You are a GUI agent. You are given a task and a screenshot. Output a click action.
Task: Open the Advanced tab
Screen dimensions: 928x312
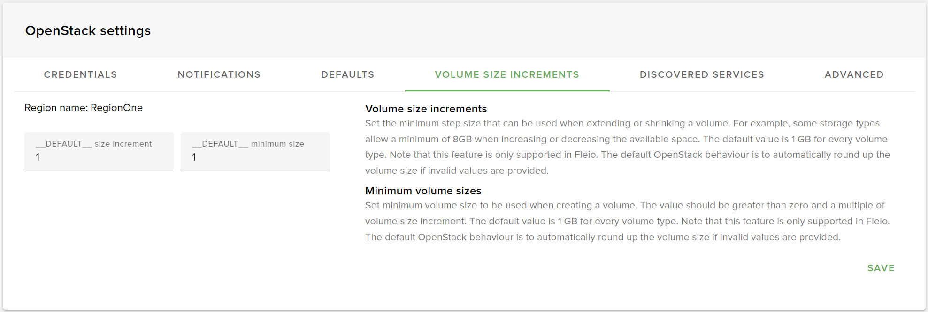point(854,74)
